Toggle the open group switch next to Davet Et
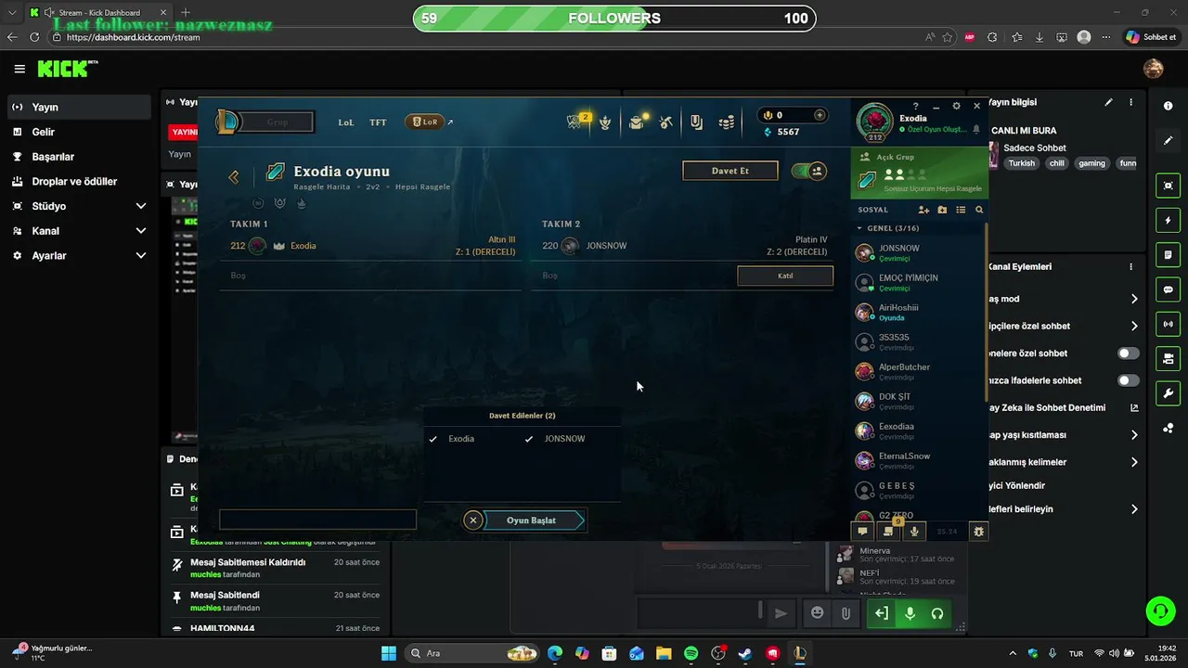The height and width of the screenshot is (668, 1188). (x=808, y=171)
